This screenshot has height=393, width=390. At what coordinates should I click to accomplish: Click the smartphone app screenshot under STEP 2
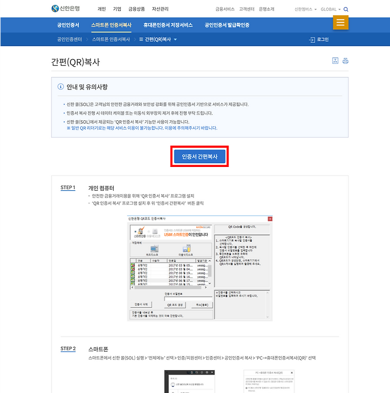click(190, 381)
